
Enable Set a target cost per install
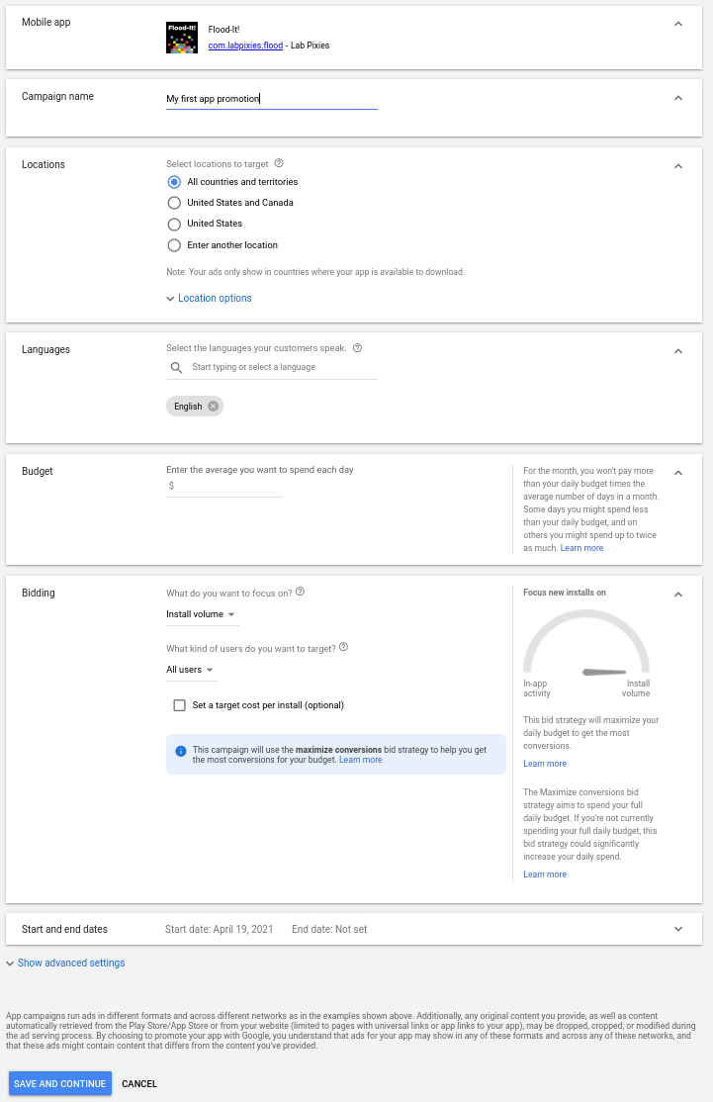(179, 705)
